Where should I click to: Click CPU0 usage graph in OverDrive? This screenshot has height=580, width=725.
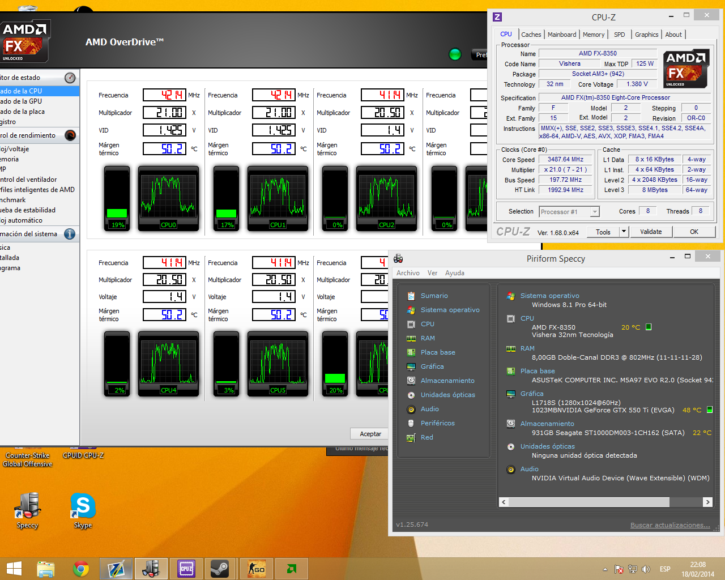pos(168,198)
